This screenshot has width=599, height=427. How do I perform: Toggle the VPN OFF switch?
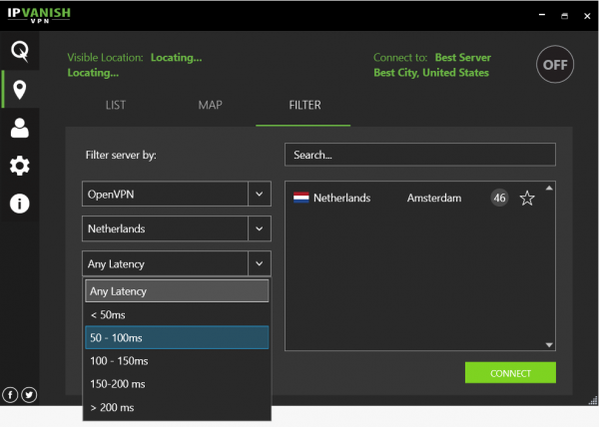555,65
